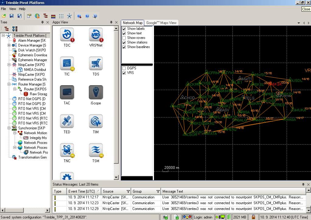
Task: Close the Tree panel
Action: point(47,23)
